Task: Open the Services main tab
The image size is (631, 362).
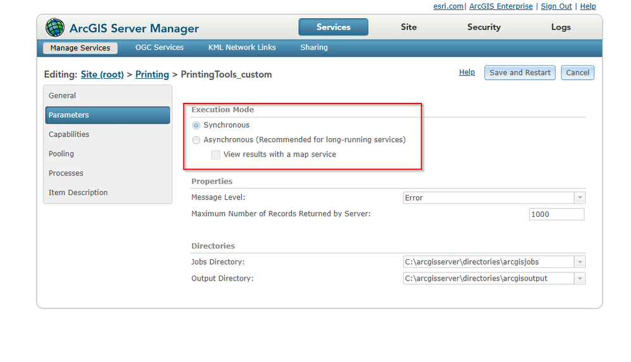Action: pyautogui.click(x=334, y=27)
